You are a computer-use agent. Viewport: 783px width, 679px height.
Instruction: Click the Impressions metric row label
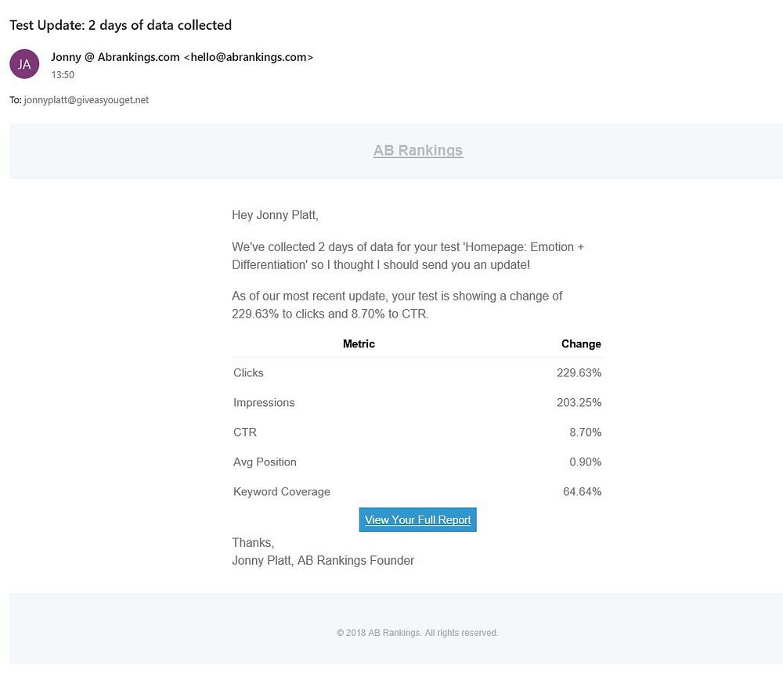point(264,403)
